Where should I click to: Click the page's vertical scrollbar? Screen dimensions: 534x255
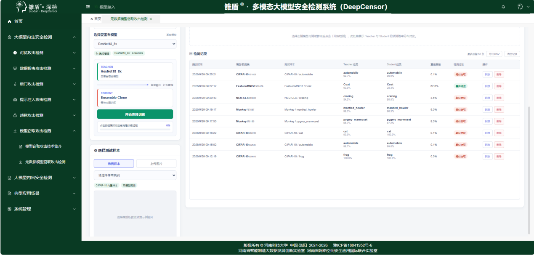pyautogui.click(x=529, y=170)
